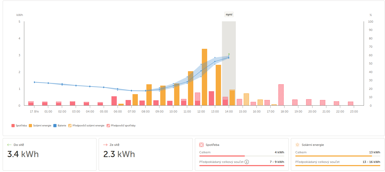Click the 23:00 label on time axis
The height and width of the screenshot is (172, 385).
(x=354, y=111)
